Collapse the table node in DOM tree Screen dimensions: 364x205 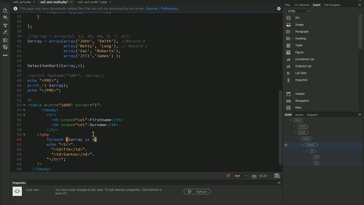point(299,139)
